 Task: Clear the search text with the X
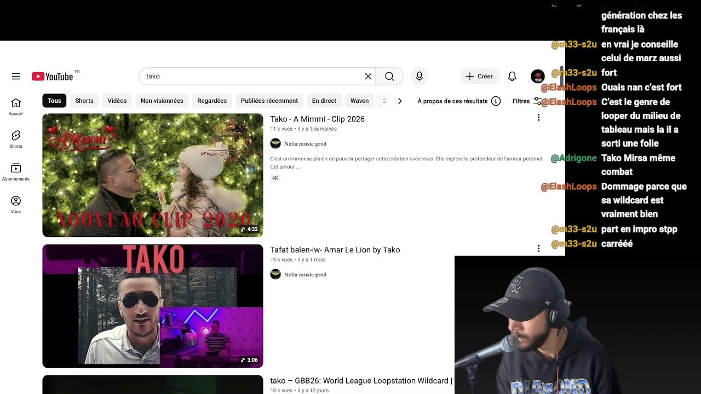pos(368,77)
